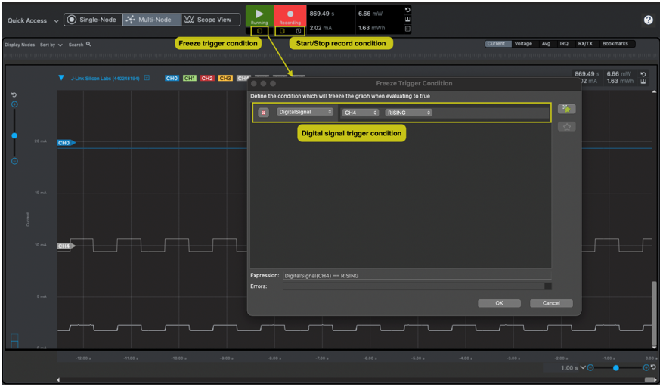Open the RISING edge dropdown
The width and height of the screenshot is (663, 387).
pyautogui.click(x=408, y=113)
